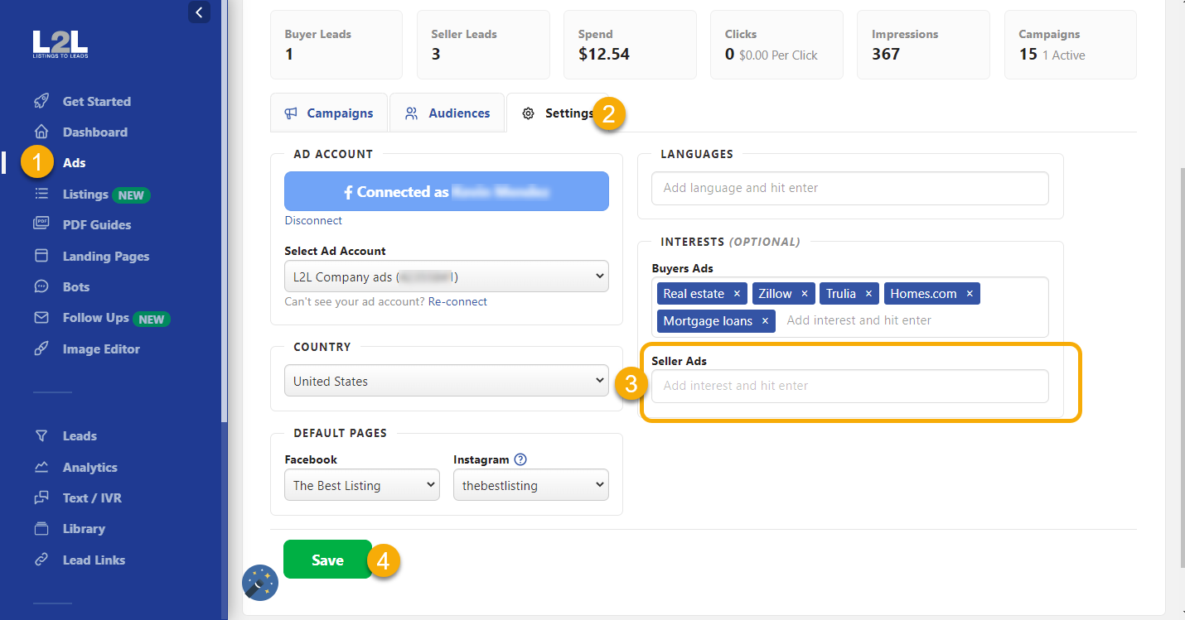
Task: Click the Disconnect link
Action: 313,220
